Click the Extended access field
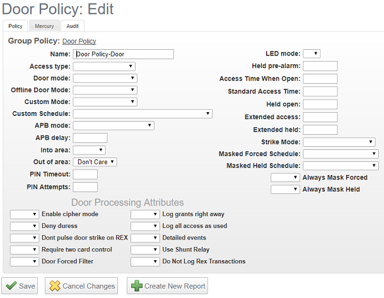 [x=320, y=117]
